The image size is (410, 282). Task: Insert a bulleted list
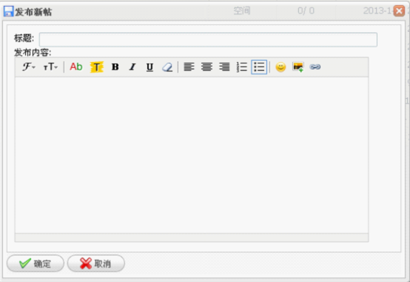259,67
